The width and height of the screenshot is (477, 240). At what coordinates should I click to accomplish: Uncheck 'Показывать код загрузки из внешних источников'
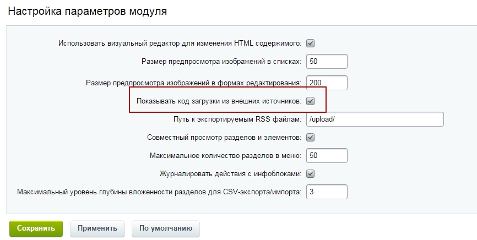pos(310,101)
